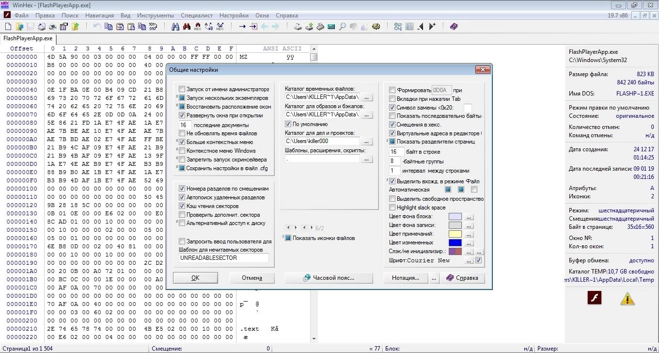Click the Clone Disk toolbar icon

point(309,27)
